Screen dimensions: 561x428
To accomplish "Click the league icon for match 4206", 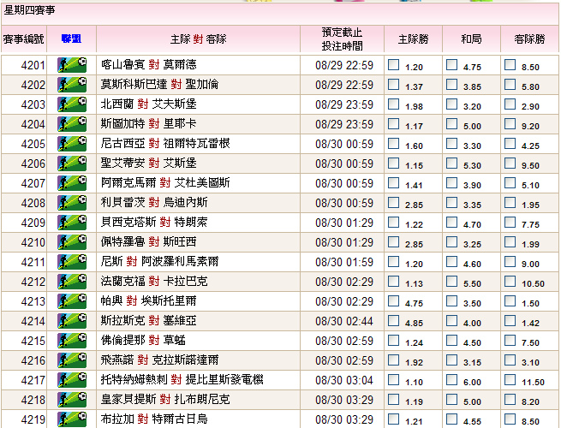I will [72, 163].
